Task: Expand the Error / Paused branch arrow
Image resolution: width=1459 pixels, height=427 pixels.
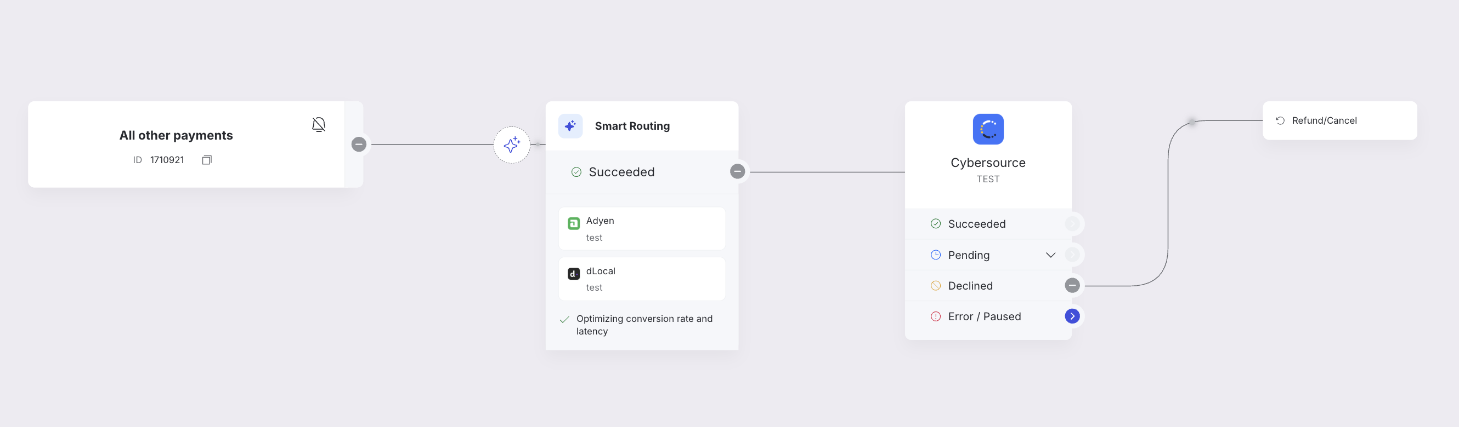Action: (x=1072, y=316)
